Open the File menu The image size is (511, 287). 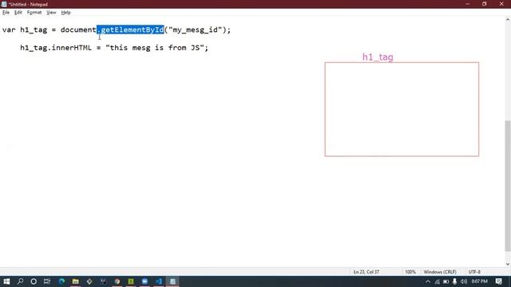tap(6, 13)
